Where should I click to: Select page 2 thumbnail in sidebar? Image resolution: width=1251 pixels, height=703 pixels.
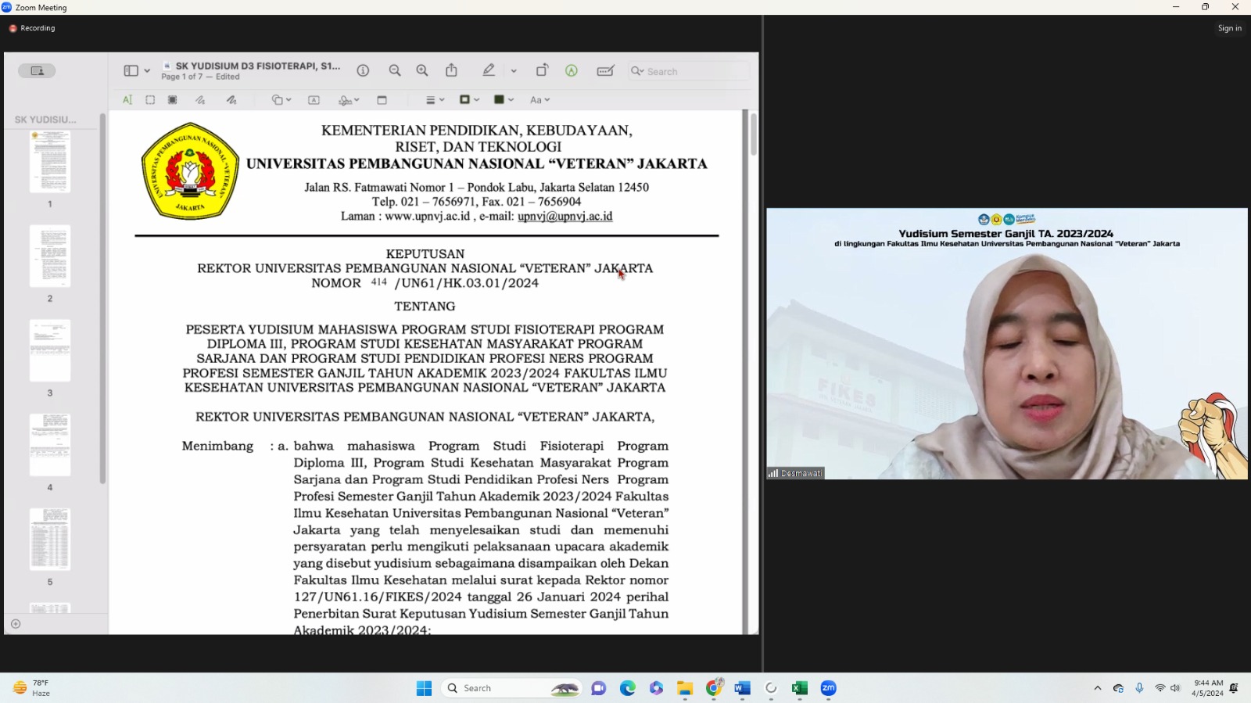(x=50, y=256)
